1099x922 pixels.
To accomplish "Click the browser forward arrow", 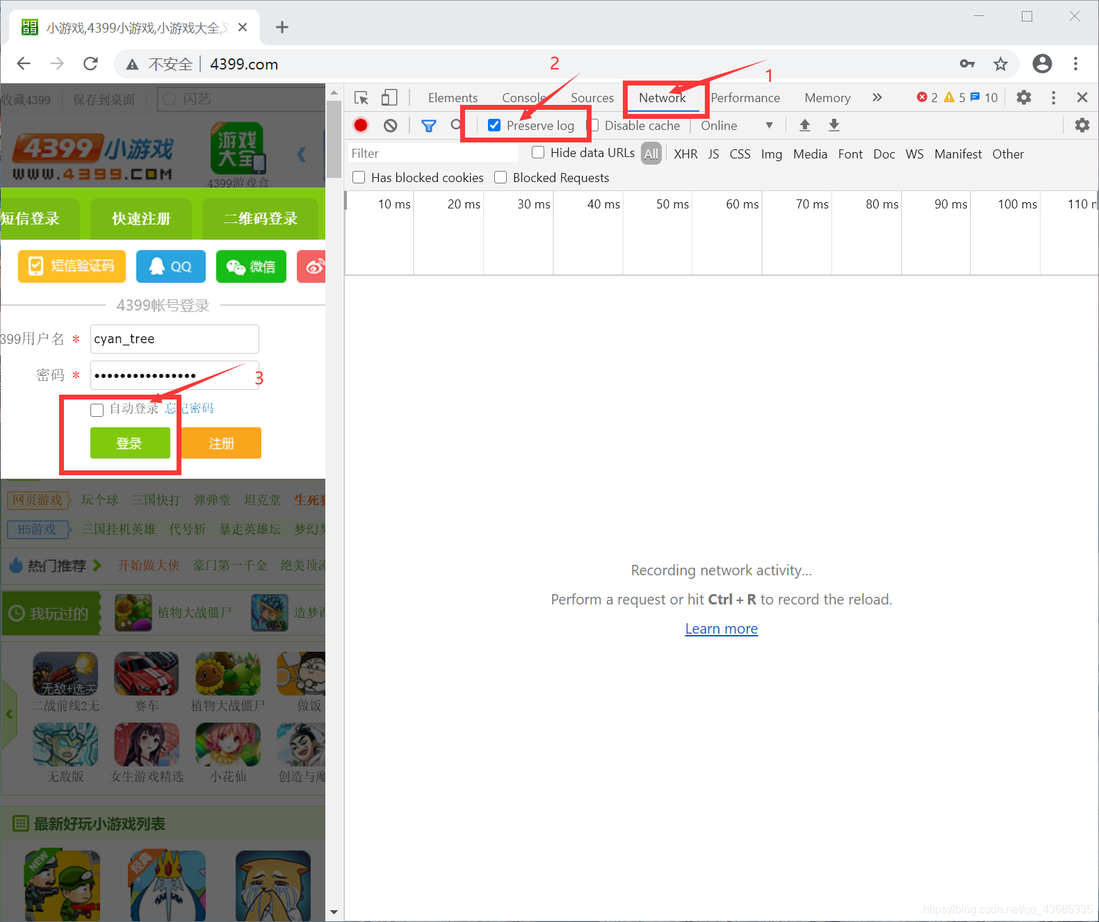I will [57, 64].
